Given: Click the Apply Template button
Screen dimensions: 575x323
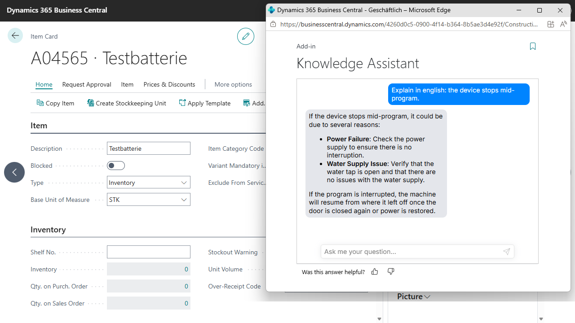Looking at the screenshot, I should click(x=204, y=103).
